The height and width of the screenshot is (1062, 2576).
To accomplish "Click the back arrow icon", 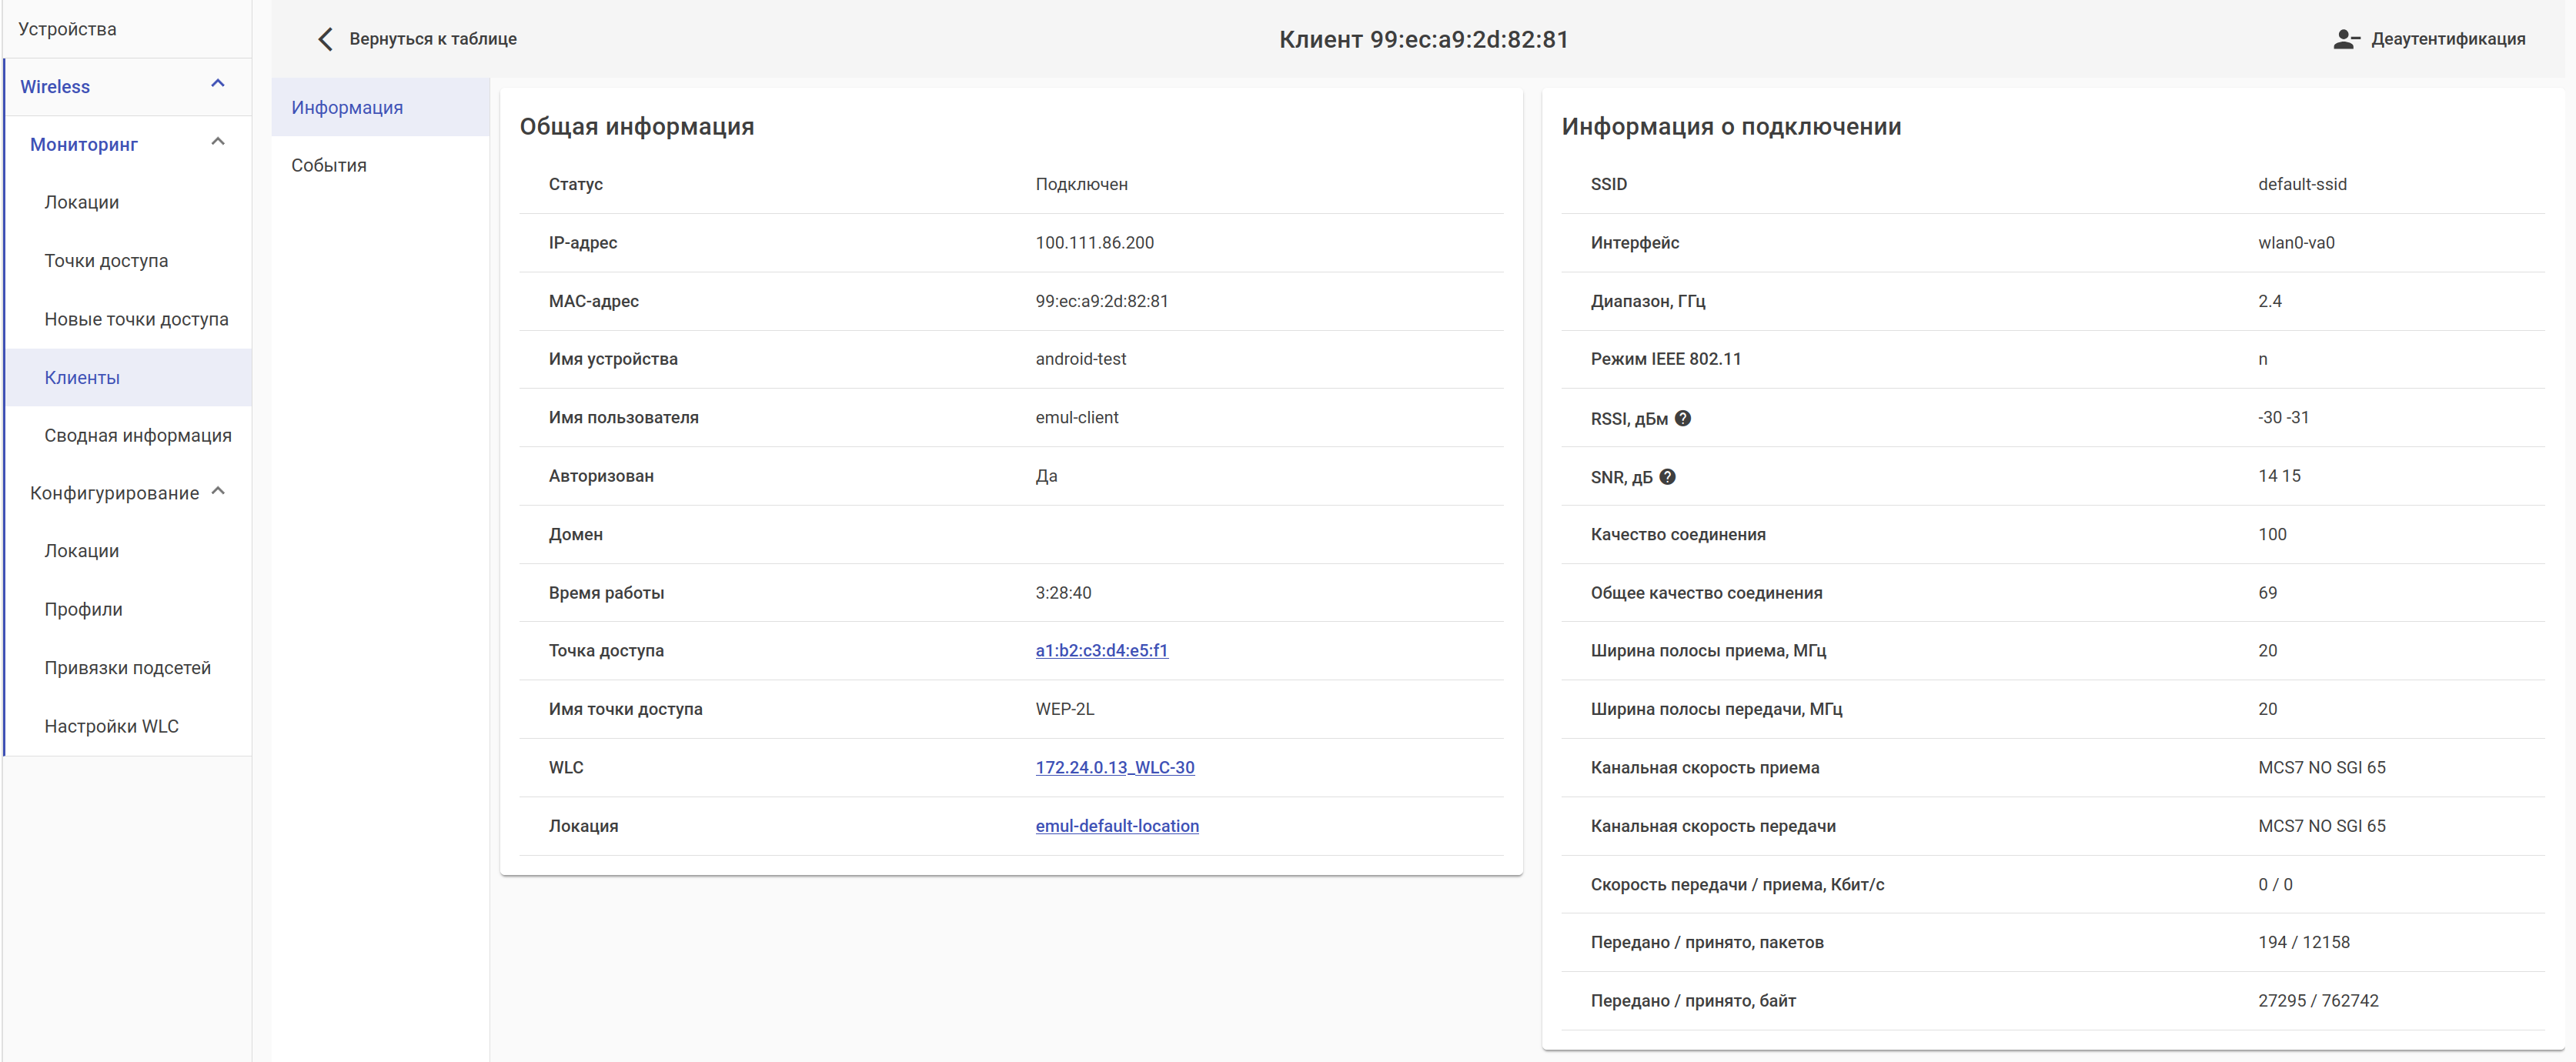I will click(325, 39).
